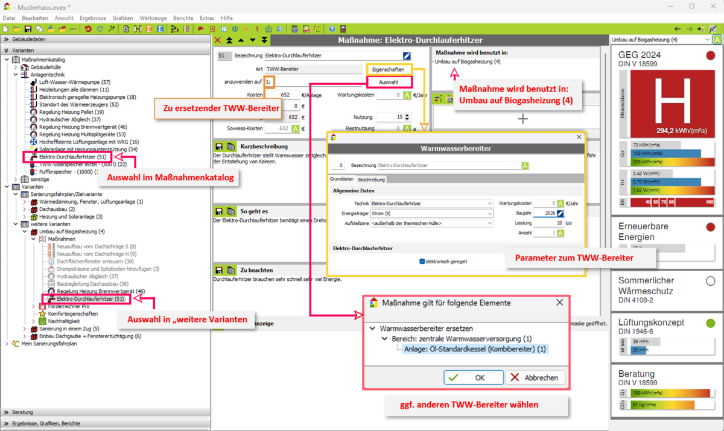Switch to the Beschreibung tab
Viewport: 724px width, 431px height.
tap(371, 180)
